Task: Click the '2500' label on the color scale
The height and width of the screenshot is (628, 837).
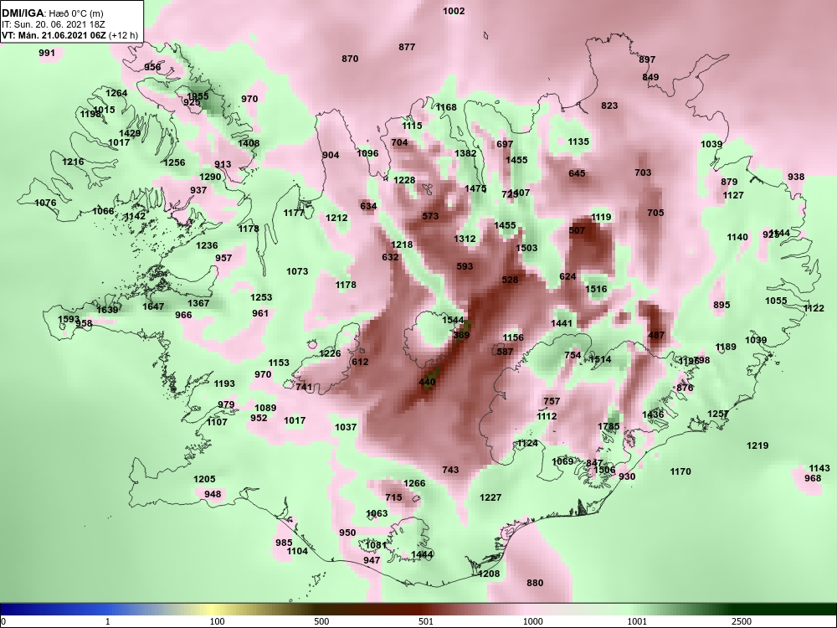Action: coord(742,621)
